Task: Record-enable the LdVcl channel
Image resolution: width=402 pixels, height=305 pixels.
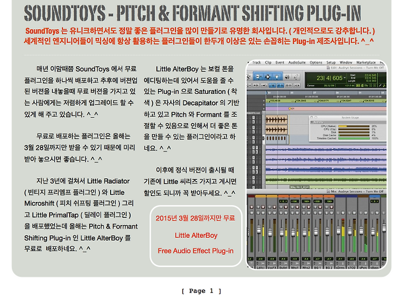Action: click(x=263, y=207)
